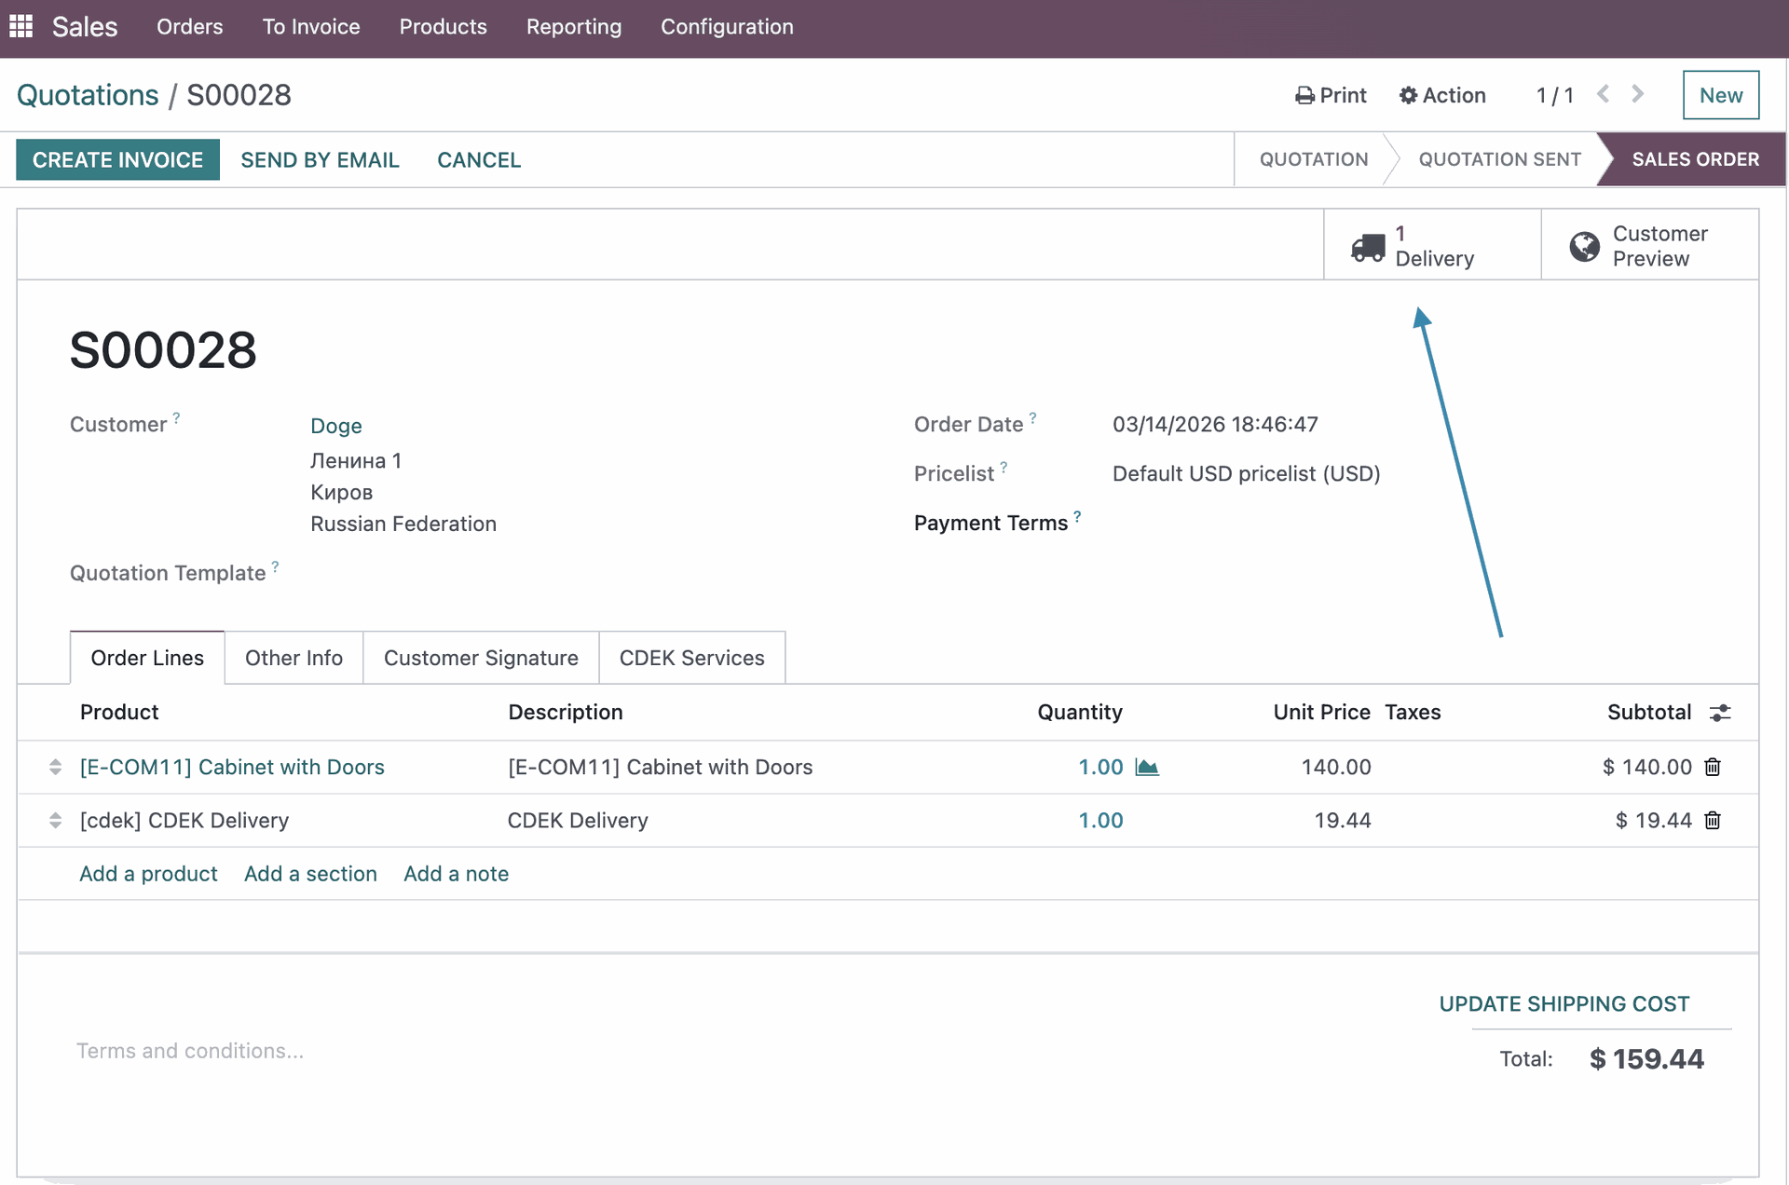The width and height of the screenshot is (1789, 1185).
Task: Open the apps grid menu icon
Action: (x=20, y=26)
